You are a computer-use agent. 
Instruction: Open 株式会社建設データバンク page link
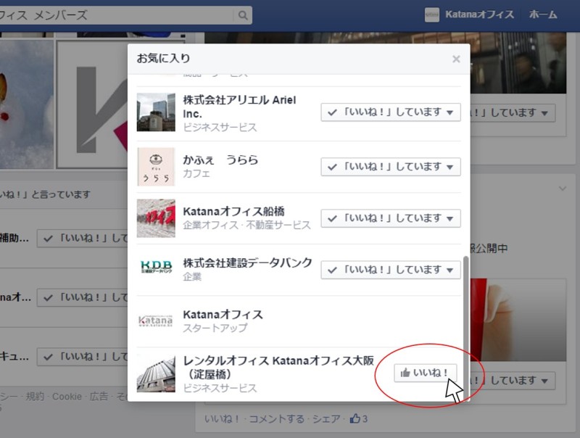[247, 263]
